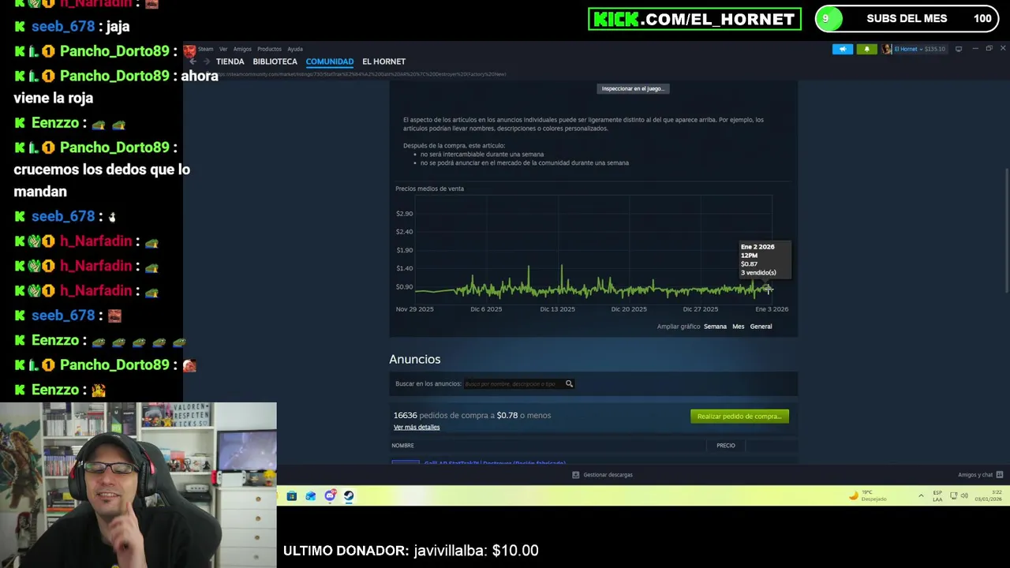This screenshot has height=568, width=1010.
Task: Go to the BIBLIOTECA tab
Action: [275, 62]
